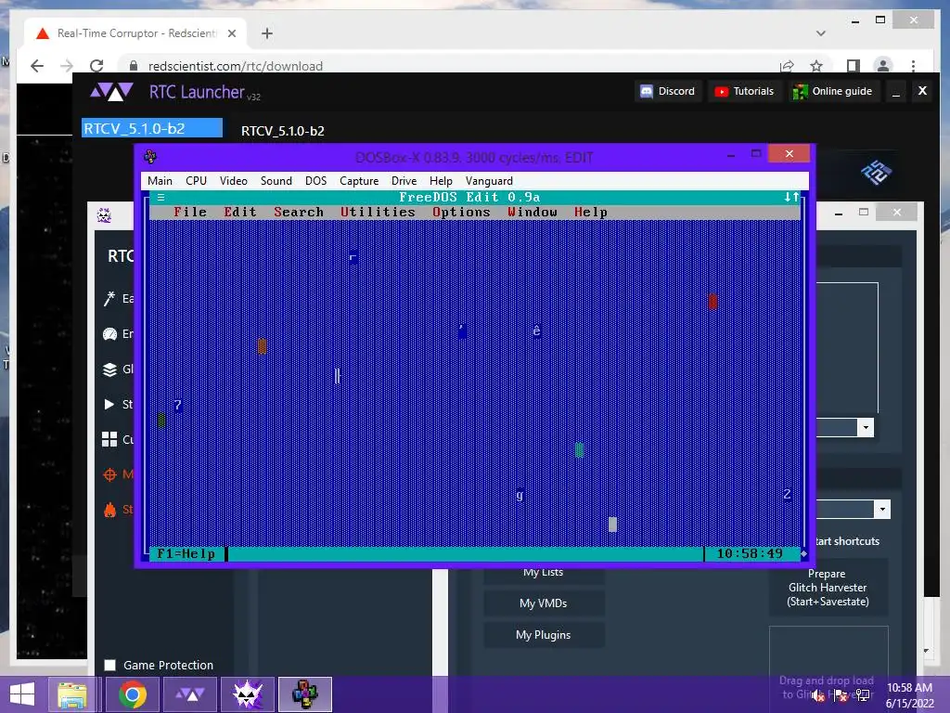Screen dimensions: 950x713
Task: Click the share icon in Chrome address bar
Action: click(787, 66)
